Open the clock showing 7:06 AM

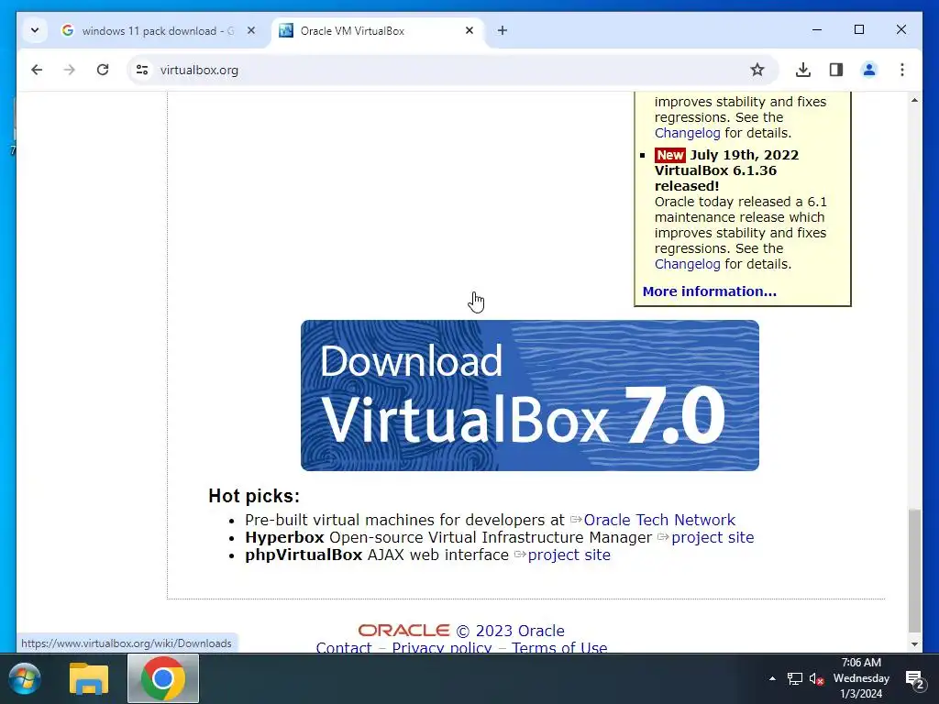861,678
